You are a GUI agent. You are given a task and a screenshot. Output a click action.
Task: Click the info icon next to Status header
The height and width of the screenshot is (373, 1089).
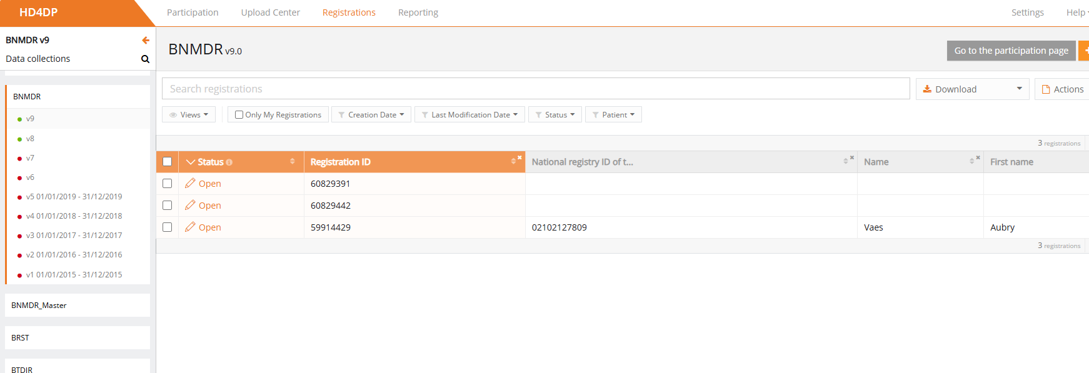(x=229, y=162)
